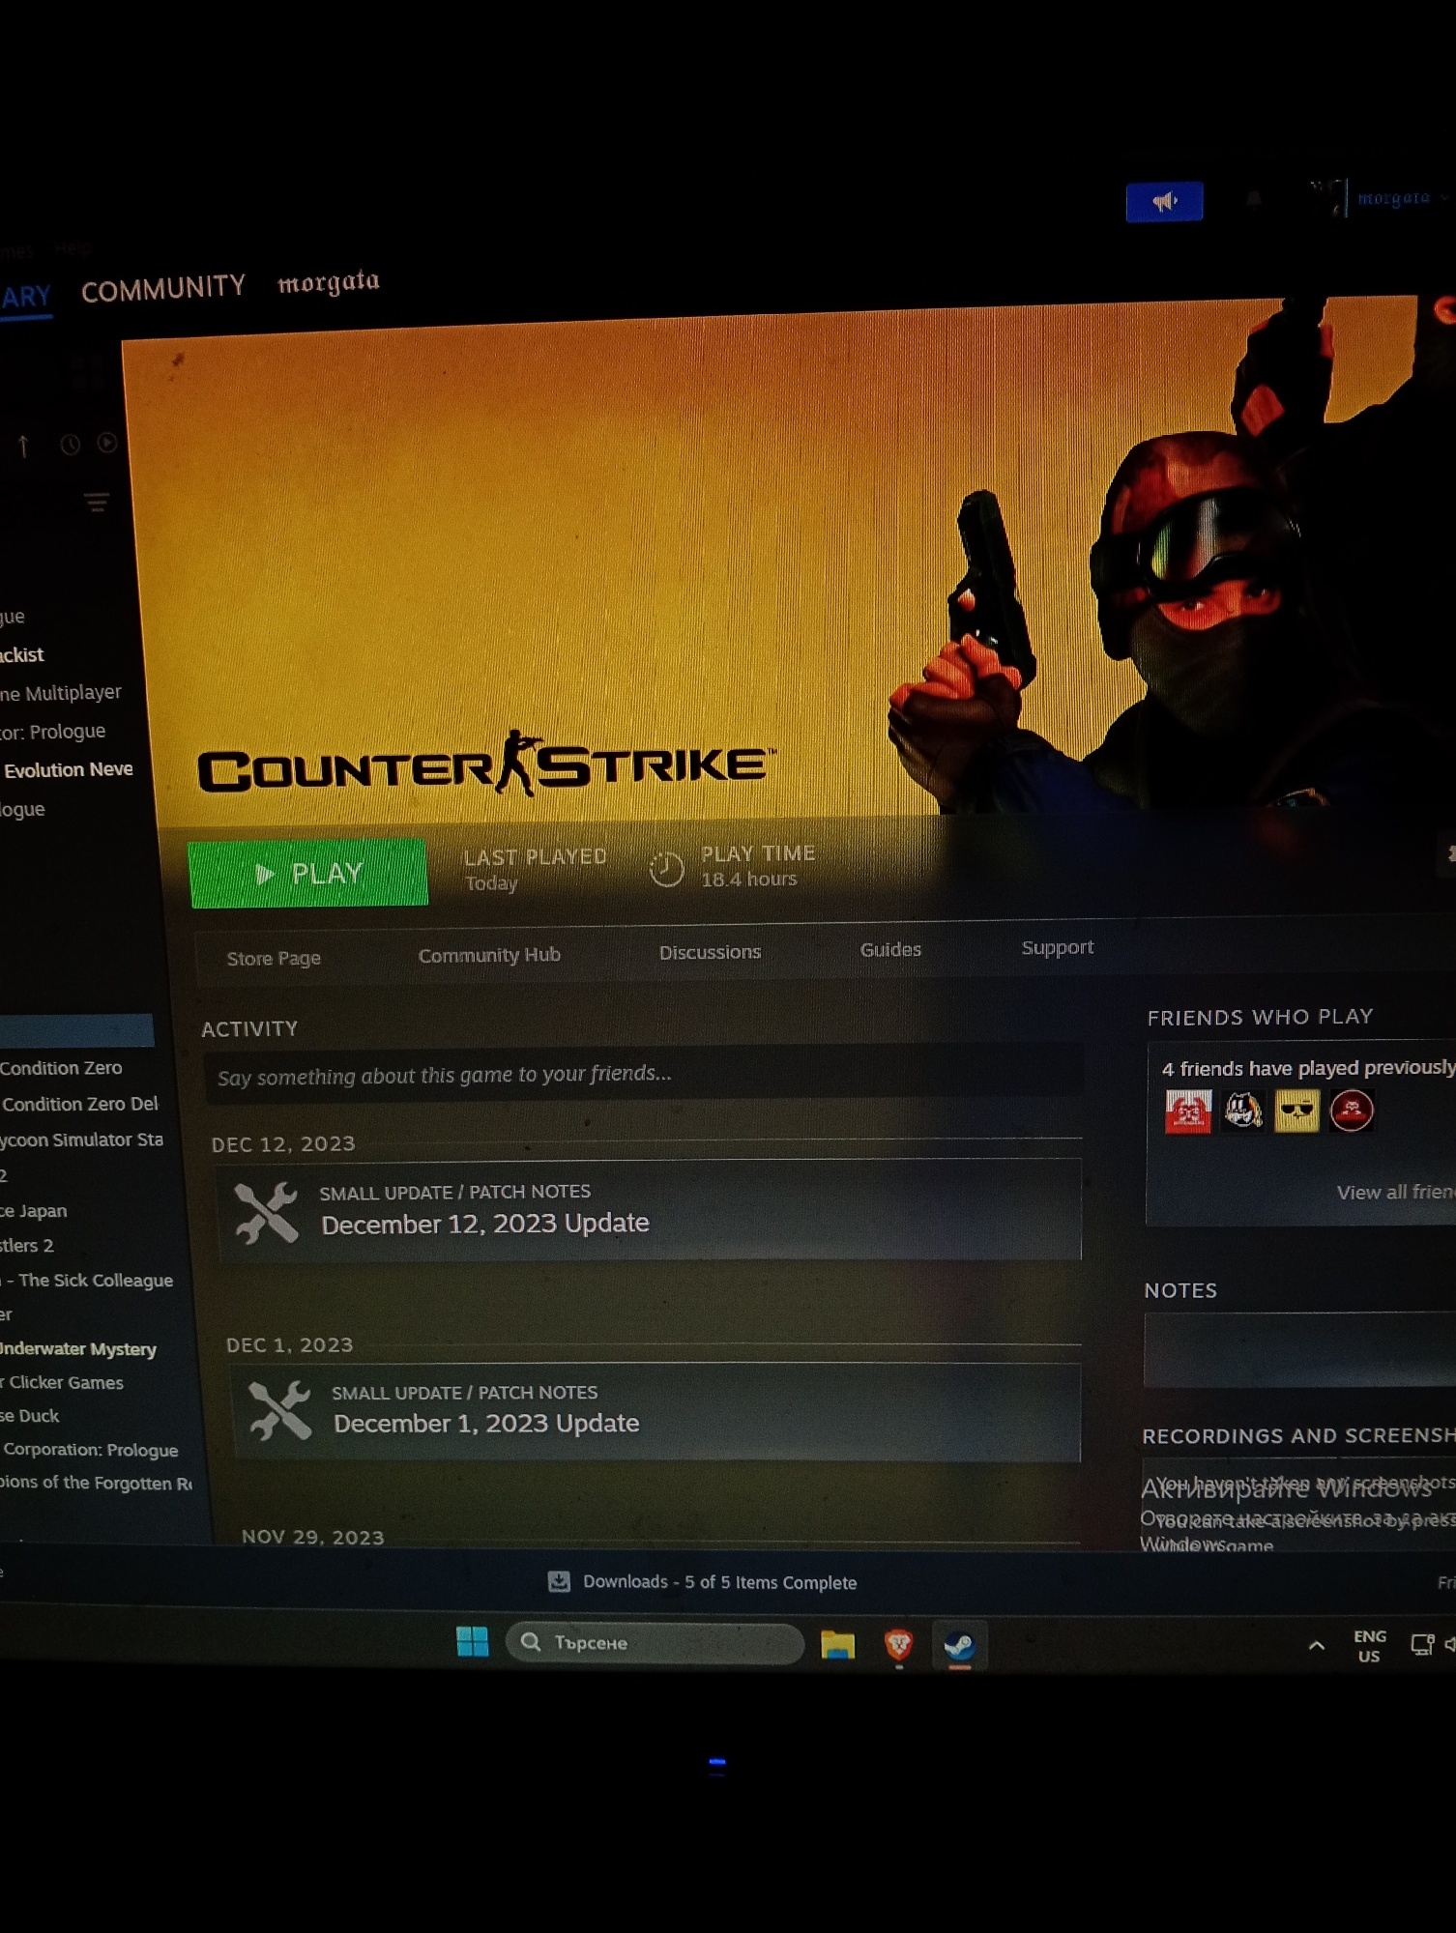1456x1933 pixels.
Task: Click '4 friends have played previously' text
Action: pos(1308,1068)
